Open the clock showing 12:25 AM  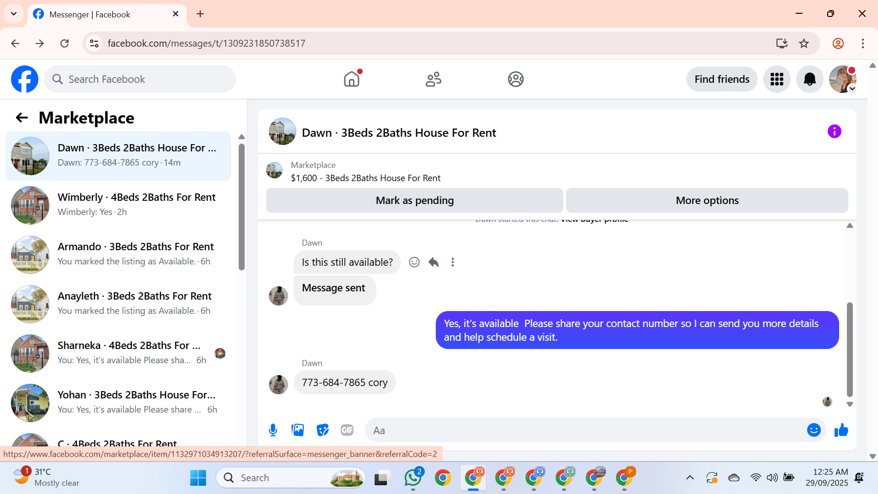pos(827,478)
